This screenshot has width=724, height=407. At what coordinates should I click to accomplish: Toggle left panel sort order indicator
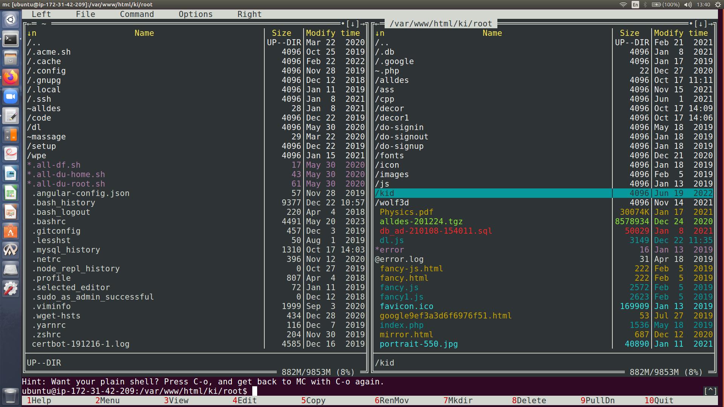[32, 33]
